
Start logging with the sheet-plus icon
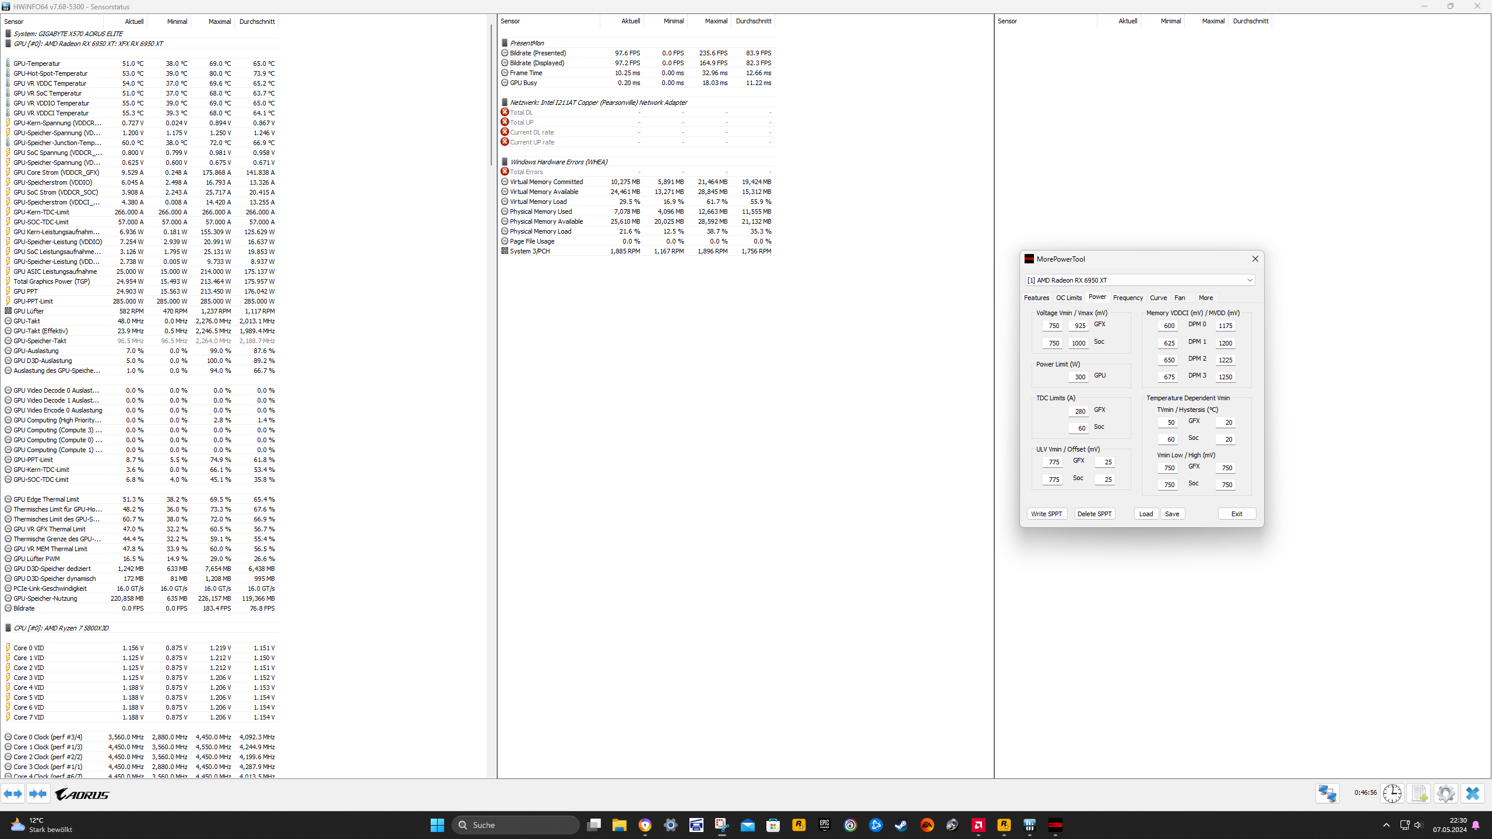point(1419,794)
